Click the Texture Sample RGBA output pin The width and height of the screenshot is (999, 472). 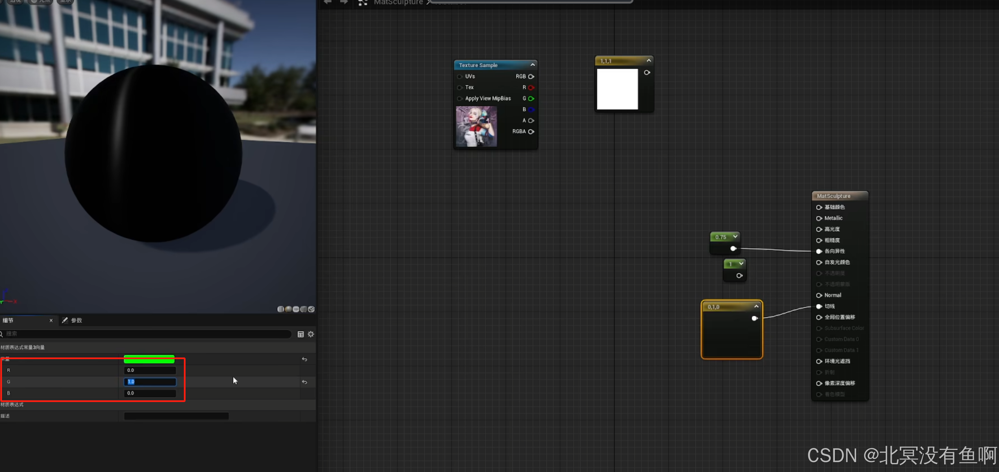click(x=531, y=131)
